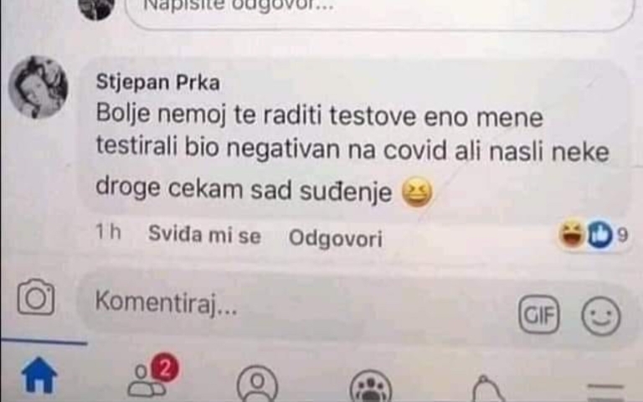Tap the camera icon beside Komentiraj
The width and height of the screenshot is (643, 402).
coord(36,297)
